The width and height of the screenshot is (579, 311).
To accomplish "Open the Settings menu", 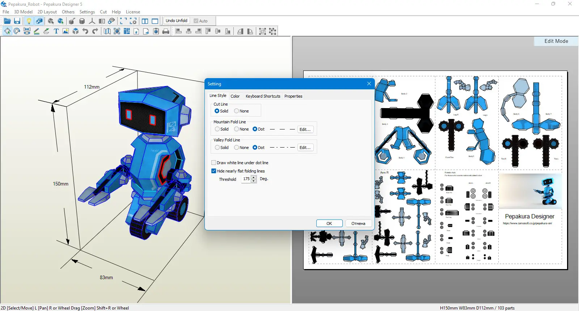I will coord(87,12).
